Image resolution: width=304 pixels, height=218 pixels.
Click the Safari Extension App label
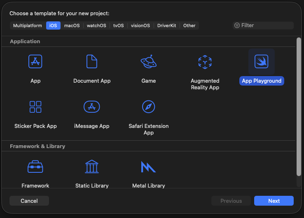[149, 129]
